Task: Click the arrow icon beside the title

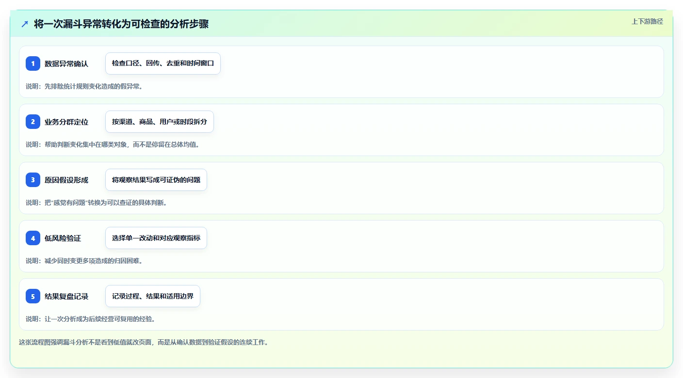Action: tap(25, 24)
